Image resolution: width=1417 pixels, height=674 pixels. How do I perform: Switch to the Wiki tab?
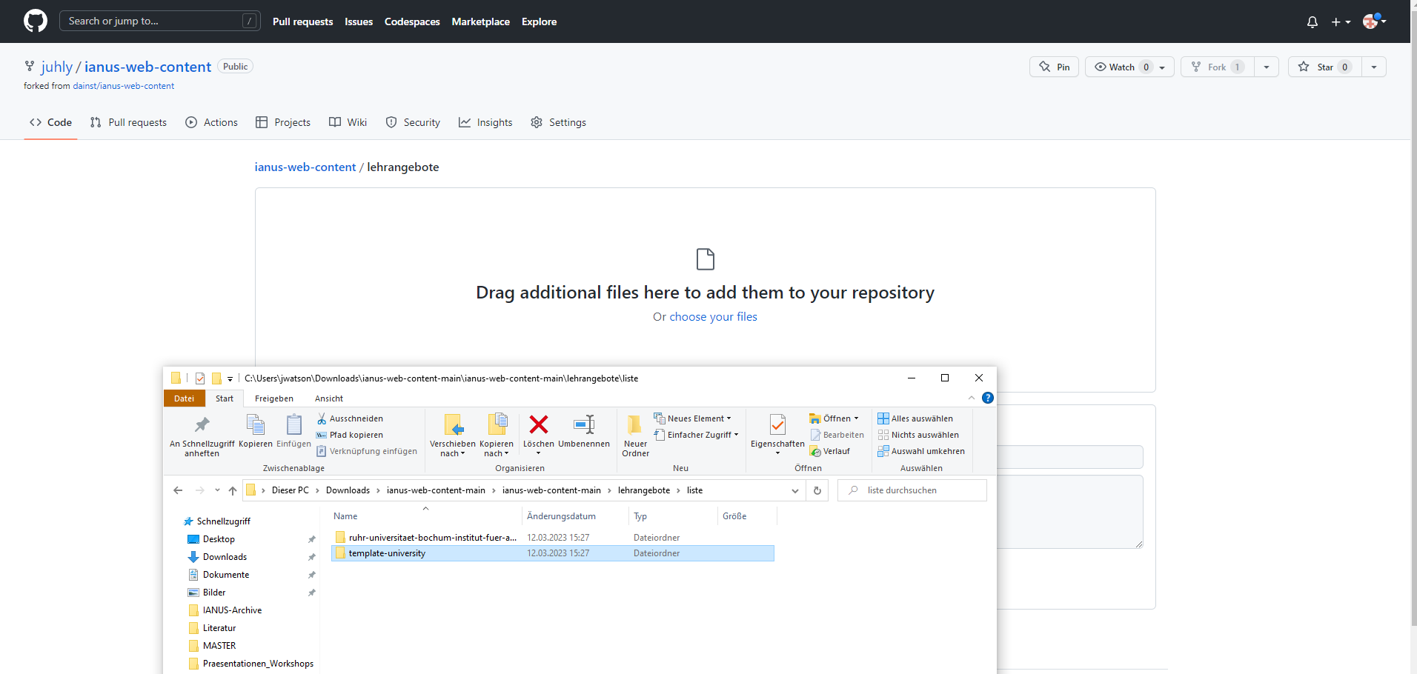[x=348, y=122]
